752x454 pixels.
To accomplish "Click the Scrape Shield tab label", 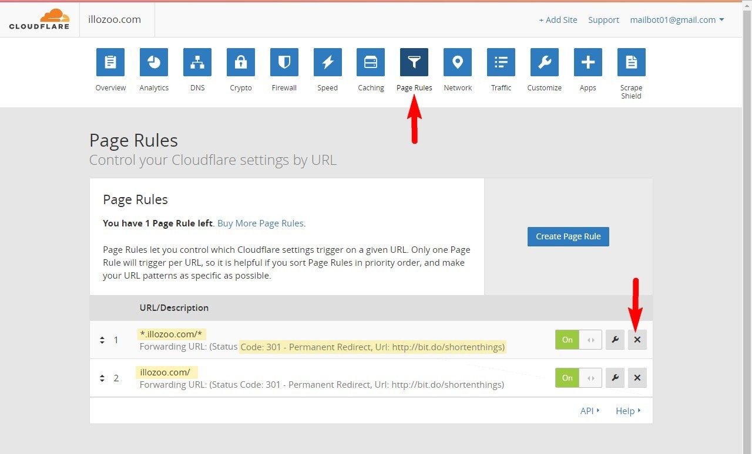I will pyautogui.click(x=632, y=92).
